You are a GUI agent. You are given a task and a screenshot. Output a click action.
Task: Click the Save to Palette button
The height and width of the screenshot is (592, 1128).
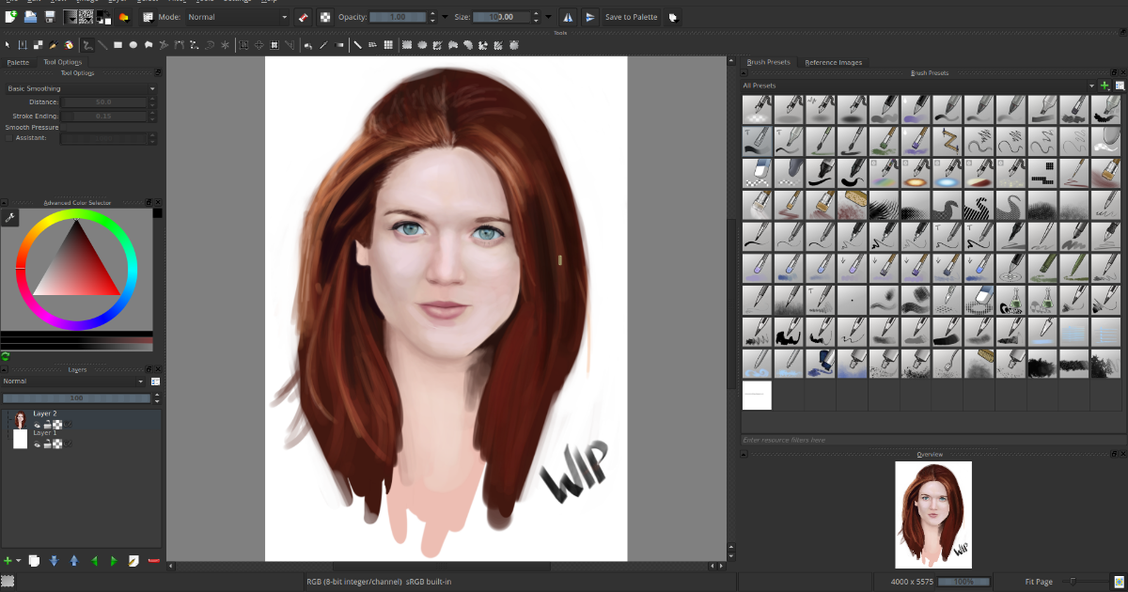631,17
